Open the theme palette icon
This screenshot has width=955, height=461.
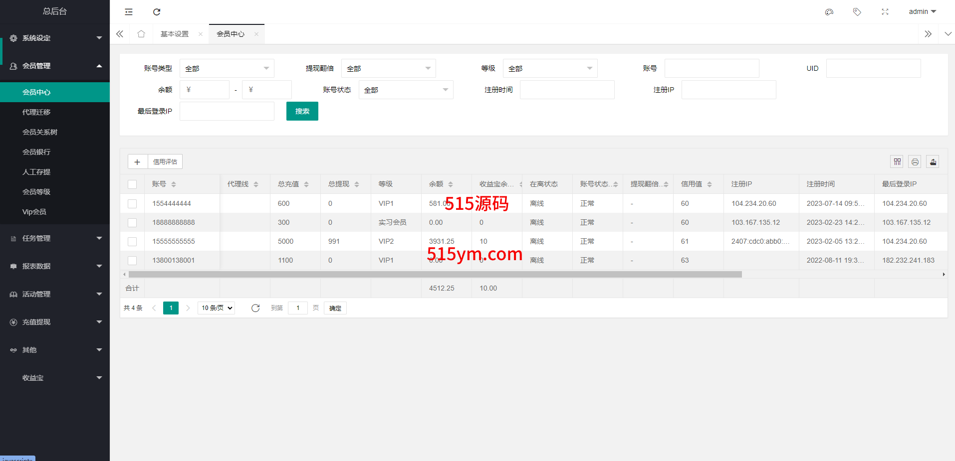coord(829,12)
